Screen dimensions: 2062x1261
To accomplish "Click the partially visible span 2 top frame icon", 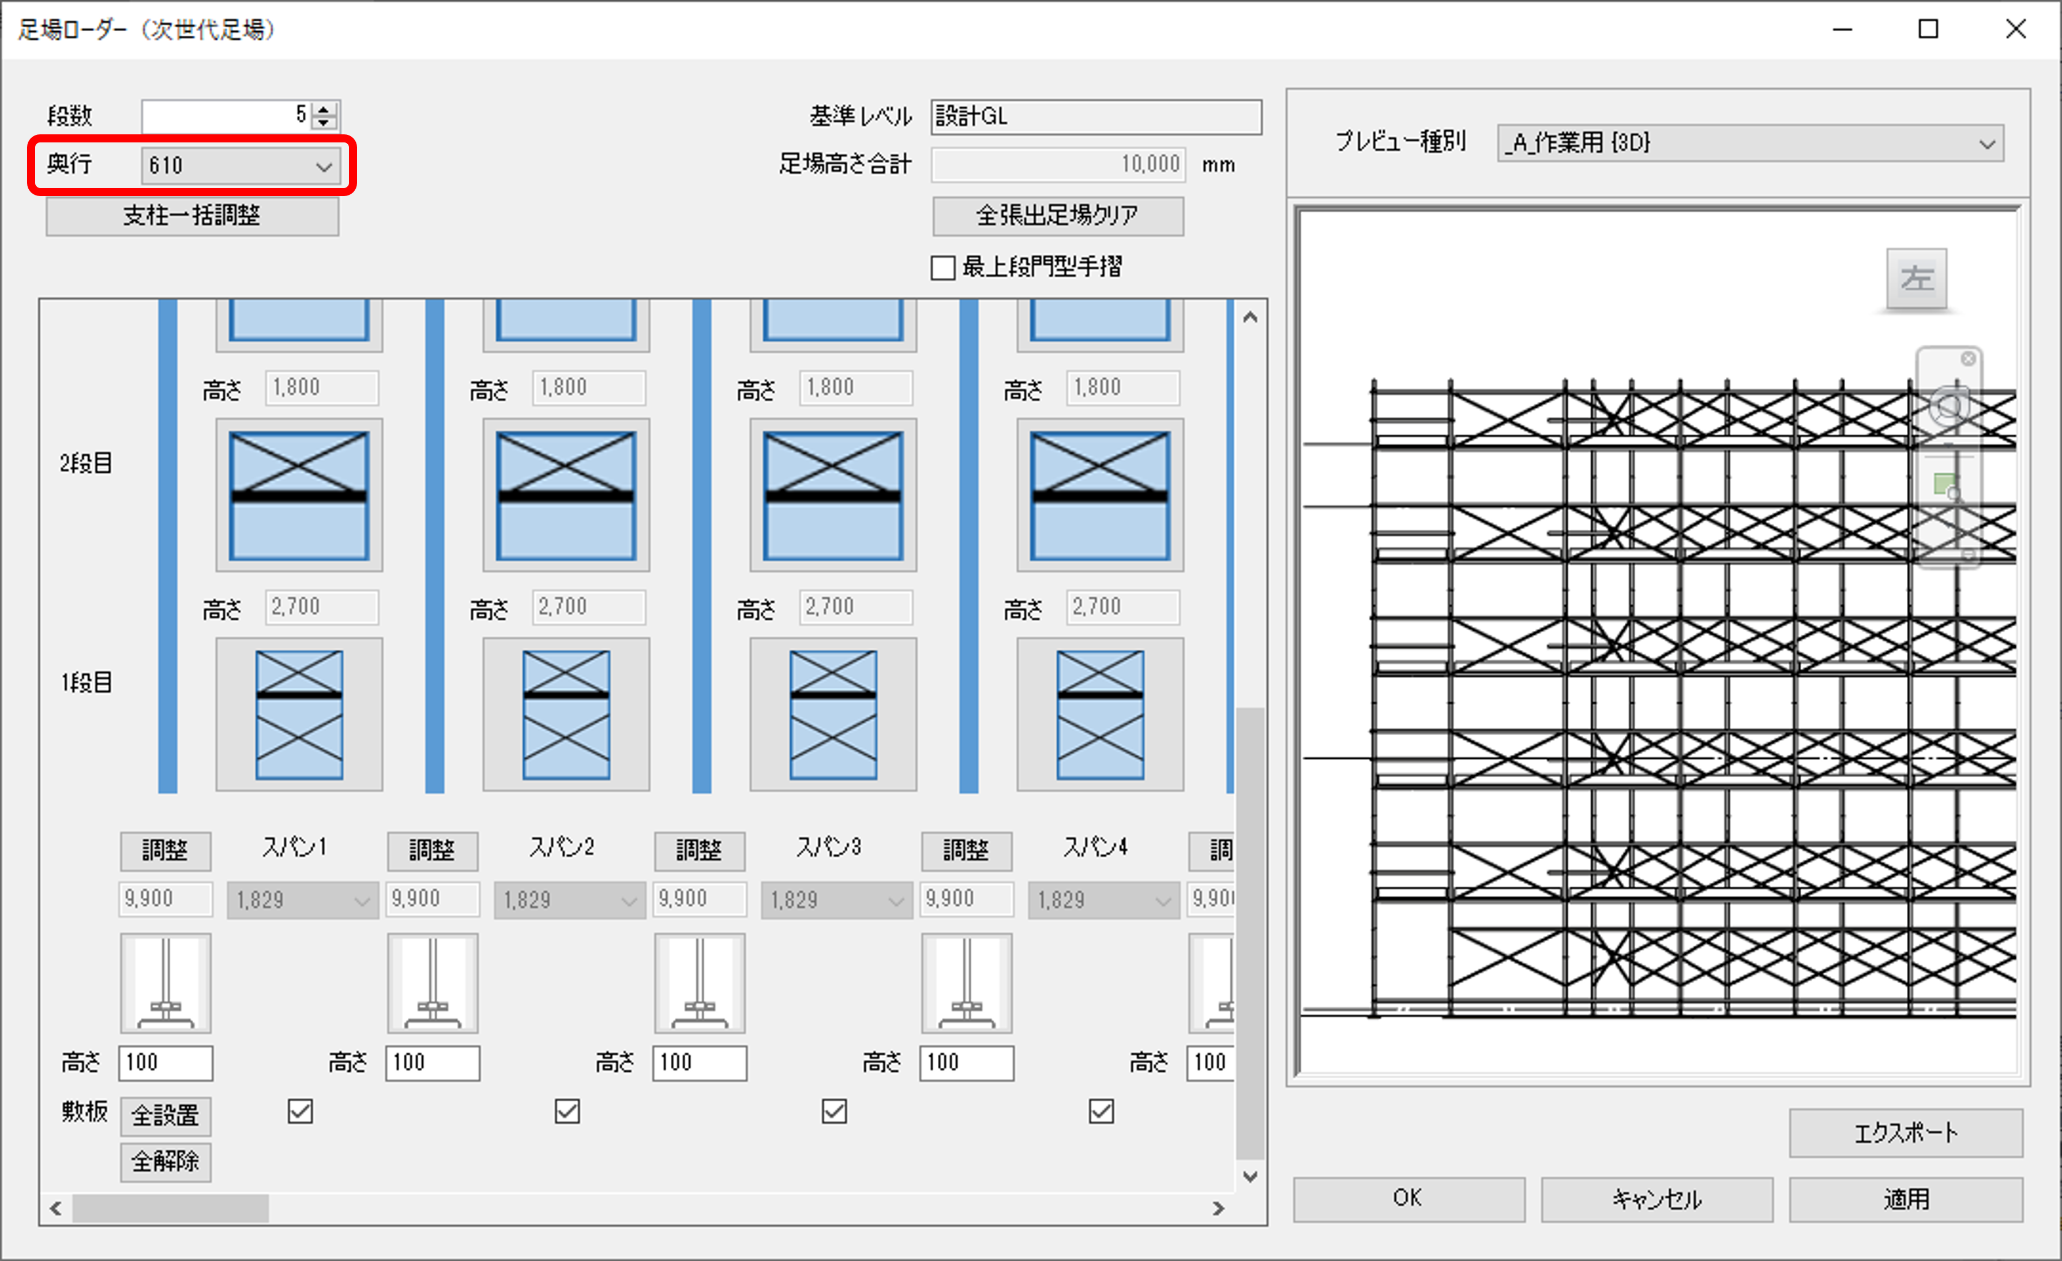I will pyautogui.click(x=566, y=326).
